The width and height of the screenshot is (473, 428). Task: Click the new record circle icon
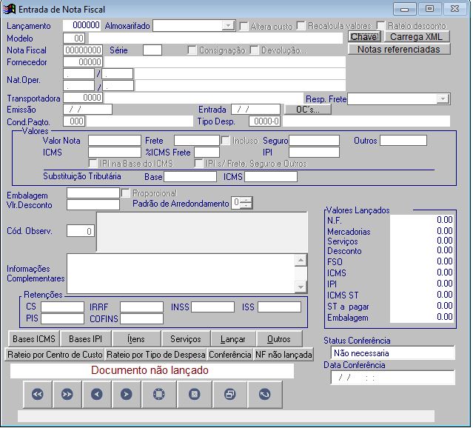159,394
